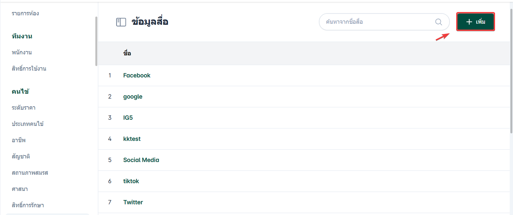
Task: Open the พนักงาน menu item
Action: click(22, 52)
